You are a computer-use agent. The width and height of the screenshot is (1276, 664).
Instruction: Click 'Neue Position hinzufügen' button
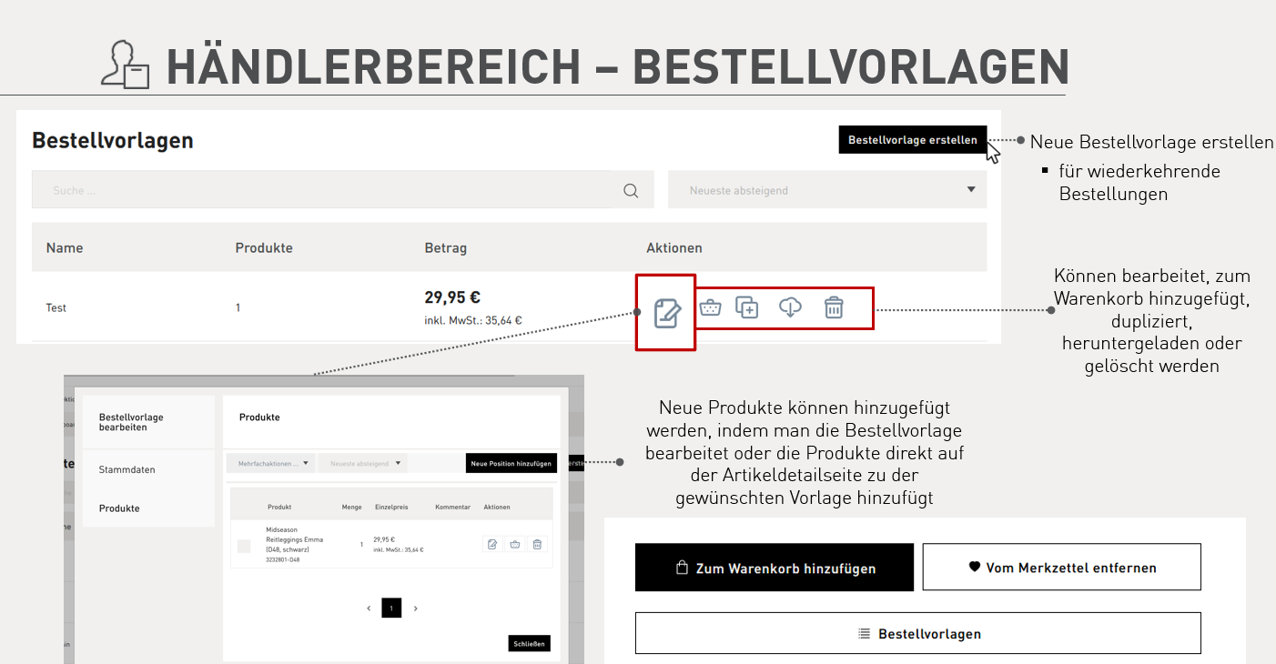point(511,463)
